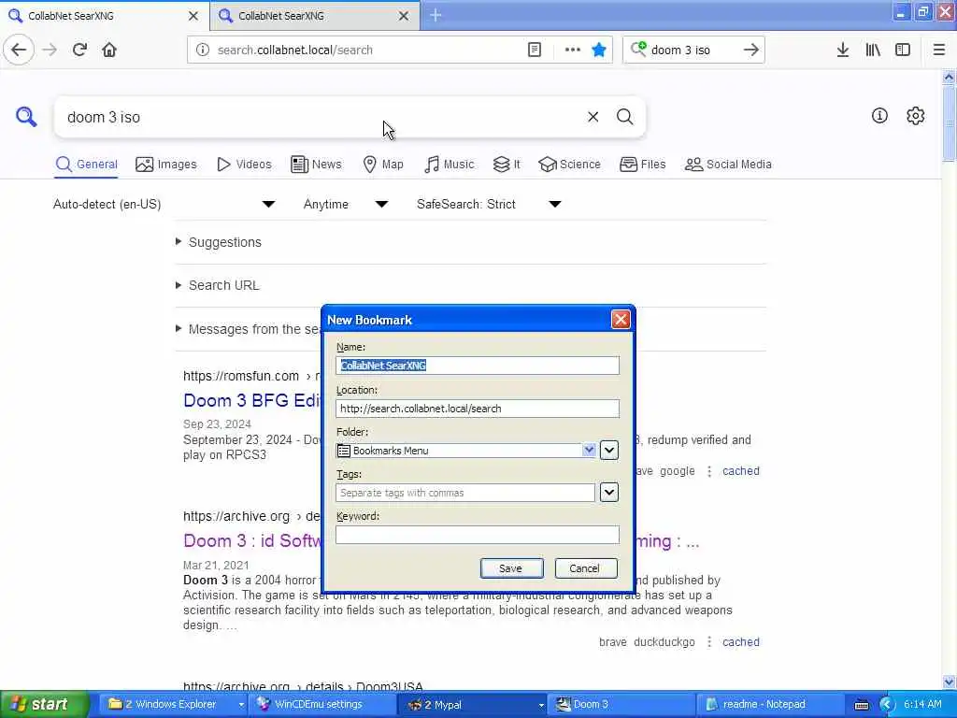Expand the folder tree chevron button
Image resolution: width=957 pixels, height=718 pixels.
609,451
